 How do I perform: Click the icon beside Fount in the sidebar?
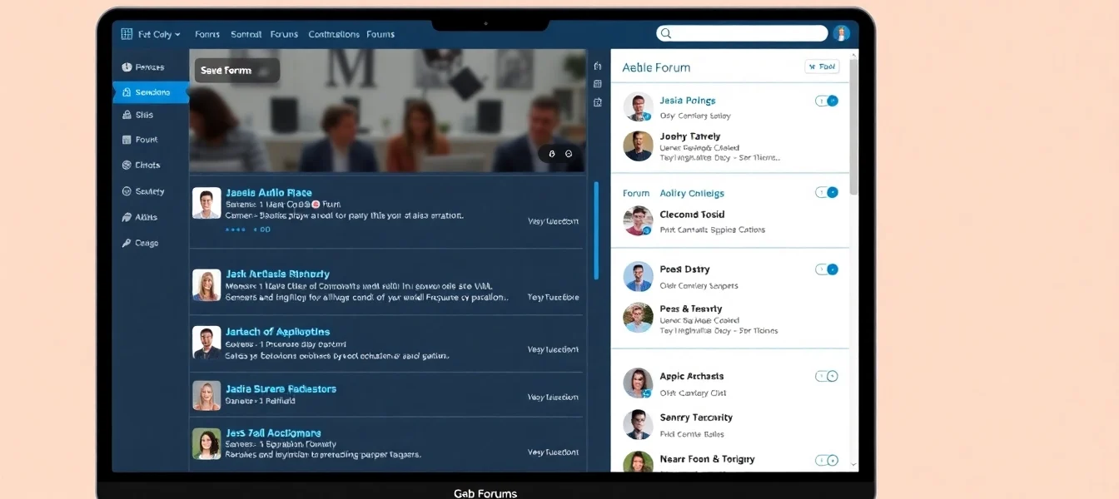[x=127, y=140]
